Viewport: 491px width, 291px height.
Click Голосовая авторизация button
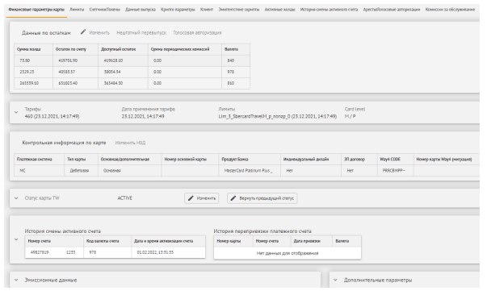(197, 32)
